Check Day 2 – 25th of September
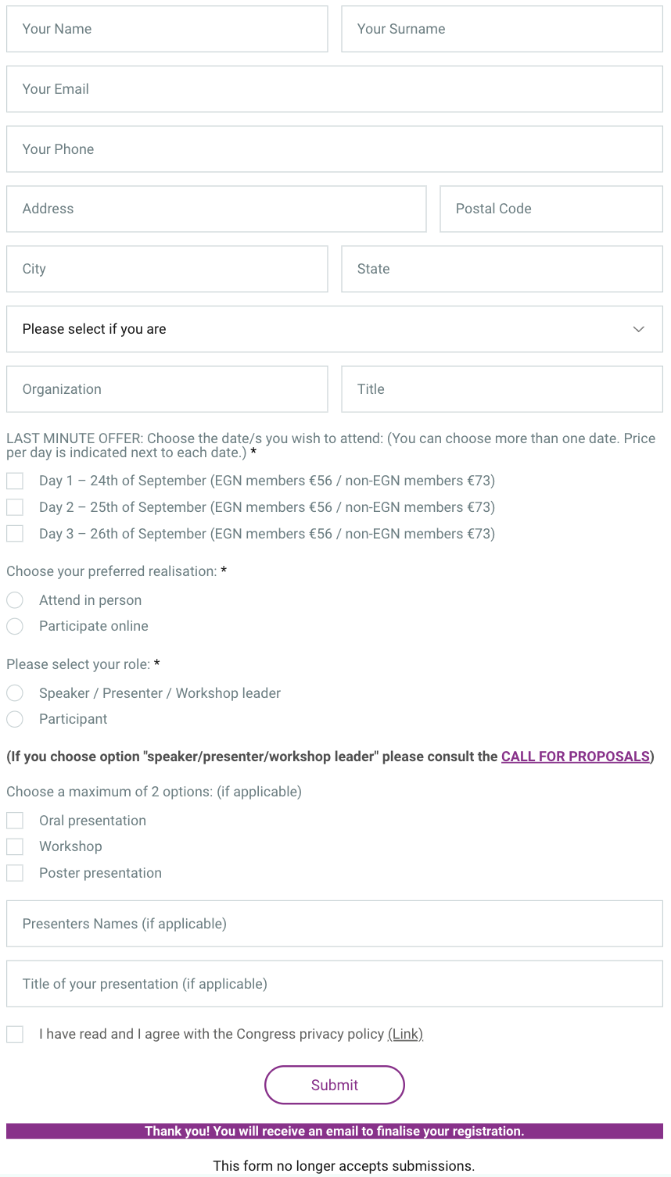This screenshot has width=671, height=1177. point(15,507)
